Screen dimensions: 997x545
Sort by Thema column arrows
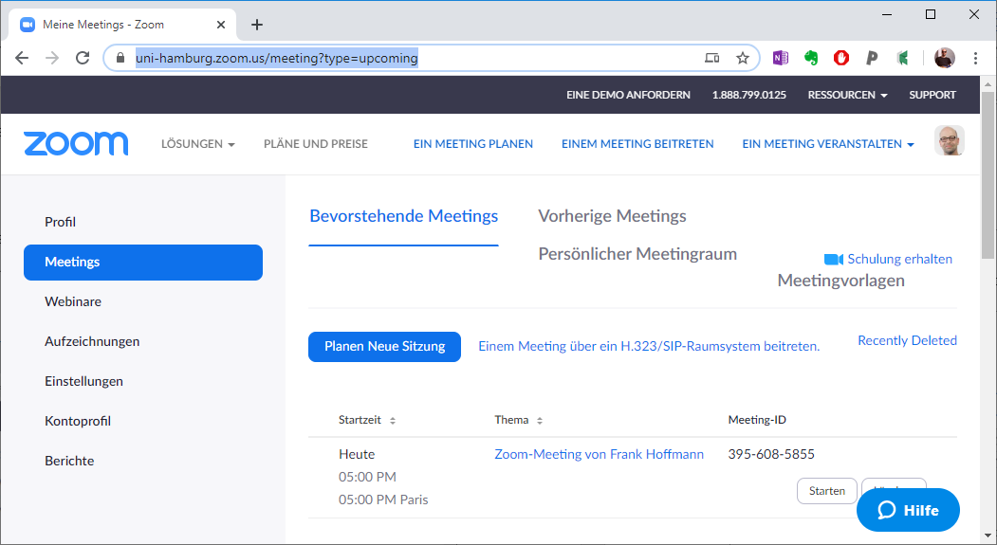click(539, 421)
